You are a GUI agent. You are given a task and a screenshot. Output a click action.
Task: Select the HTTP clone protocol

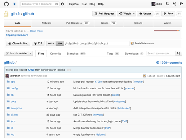click(x=51, y=44)
